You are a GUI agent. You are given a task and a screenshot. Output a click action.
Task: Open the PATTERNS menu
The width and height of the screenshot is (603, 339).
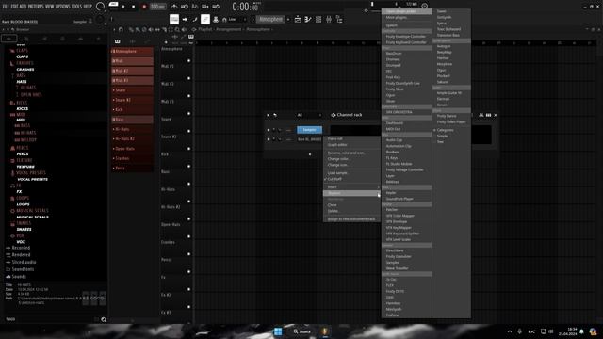[x=36, y=7]
